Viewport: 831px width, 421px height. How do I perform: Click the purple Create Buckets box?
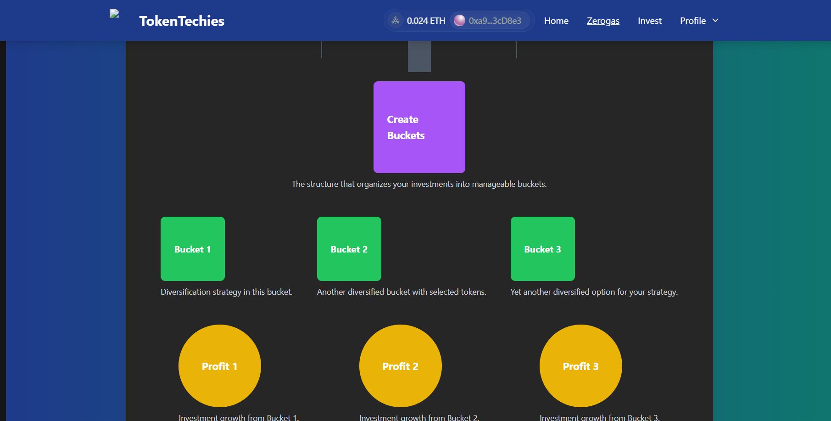(419, 127)
